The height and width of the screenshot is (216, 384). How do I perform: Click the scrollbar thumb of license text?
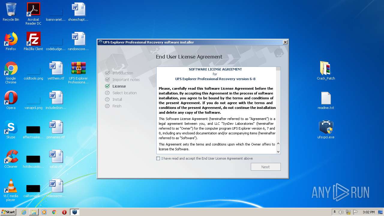tap(278, 69)
